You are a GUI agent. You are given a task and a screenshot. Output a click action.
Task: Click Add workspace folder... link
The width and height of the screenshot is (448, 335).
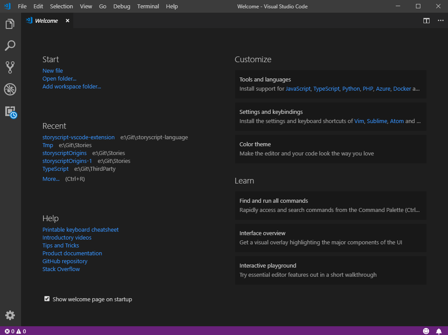pos(72,86)
